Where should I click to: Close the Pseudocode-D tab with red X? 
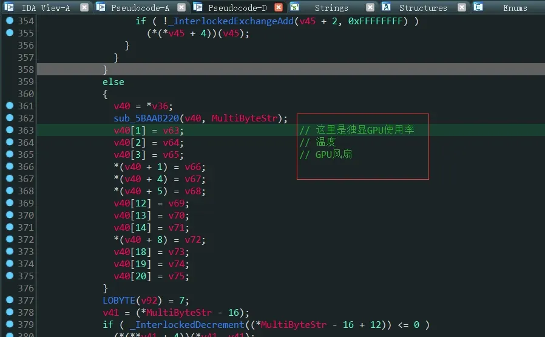[279, 7]
